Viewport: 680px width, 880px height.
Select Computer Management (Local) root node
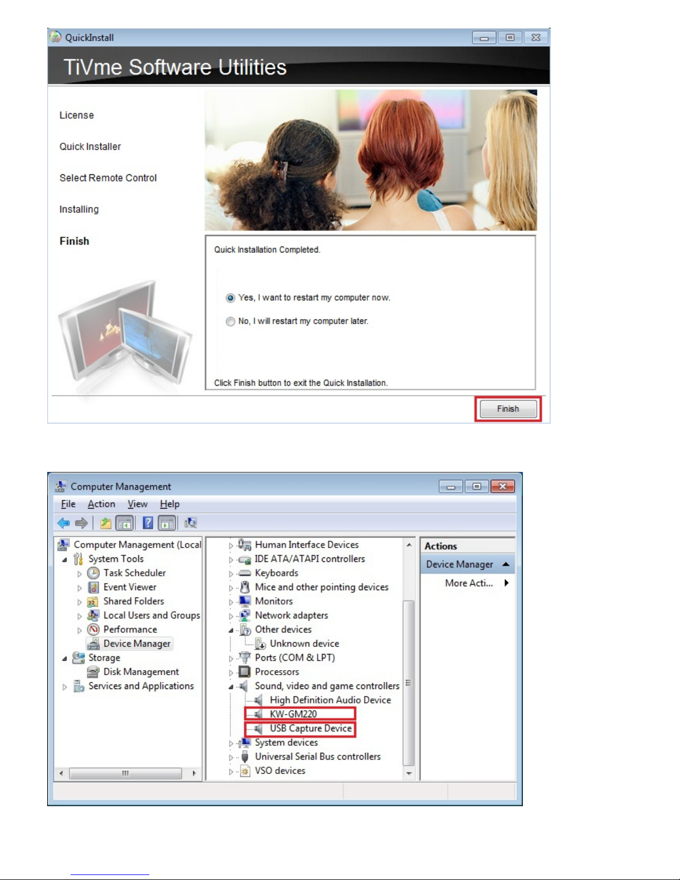(138, 545)
